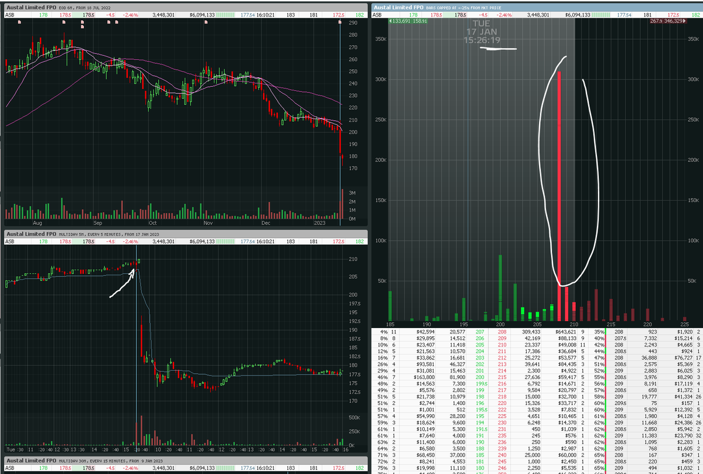The height and width of the screenshot is (474, 703).
Task: Click the Sep label on EOD time axis
Action: pyautogui.click(x=97, y=223)
